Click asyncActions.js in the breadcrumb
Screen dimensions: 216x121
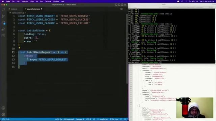point(18,13)
